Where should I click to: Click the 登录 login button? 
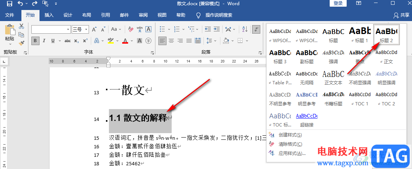tap(338, 3)
